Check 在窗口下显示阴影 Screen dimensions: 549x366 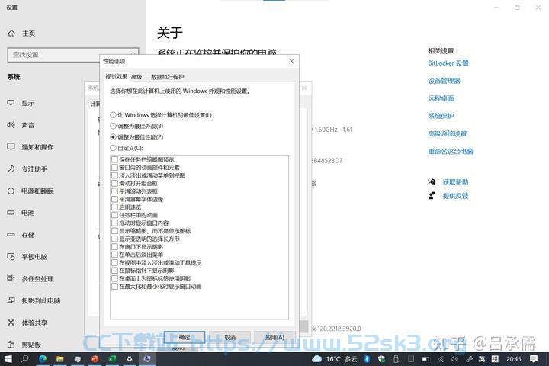tap(114, 247)
